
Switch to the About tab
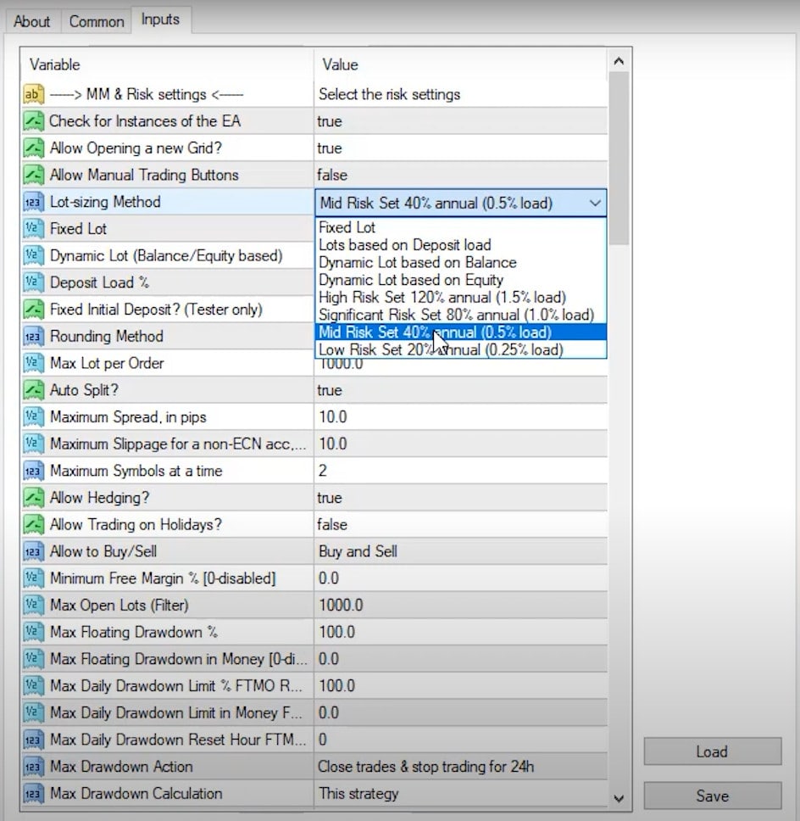(x=32, y=21)
